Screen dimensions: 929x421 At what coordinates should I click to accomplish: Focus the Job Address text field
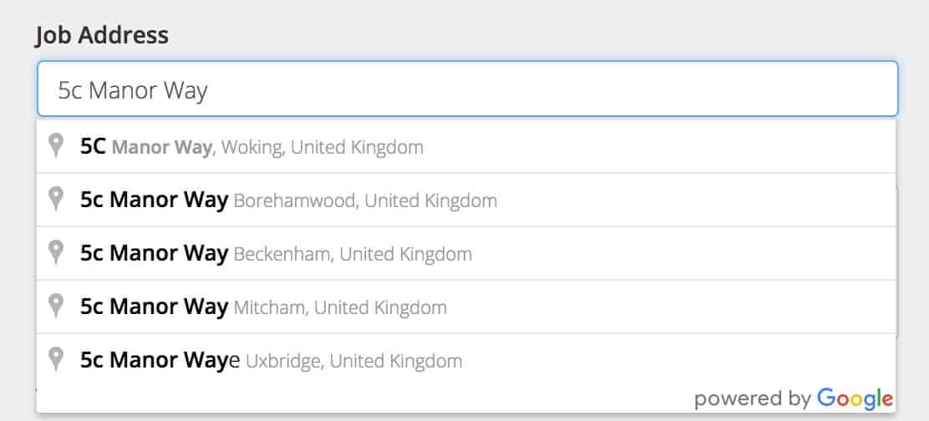point(468,89)
